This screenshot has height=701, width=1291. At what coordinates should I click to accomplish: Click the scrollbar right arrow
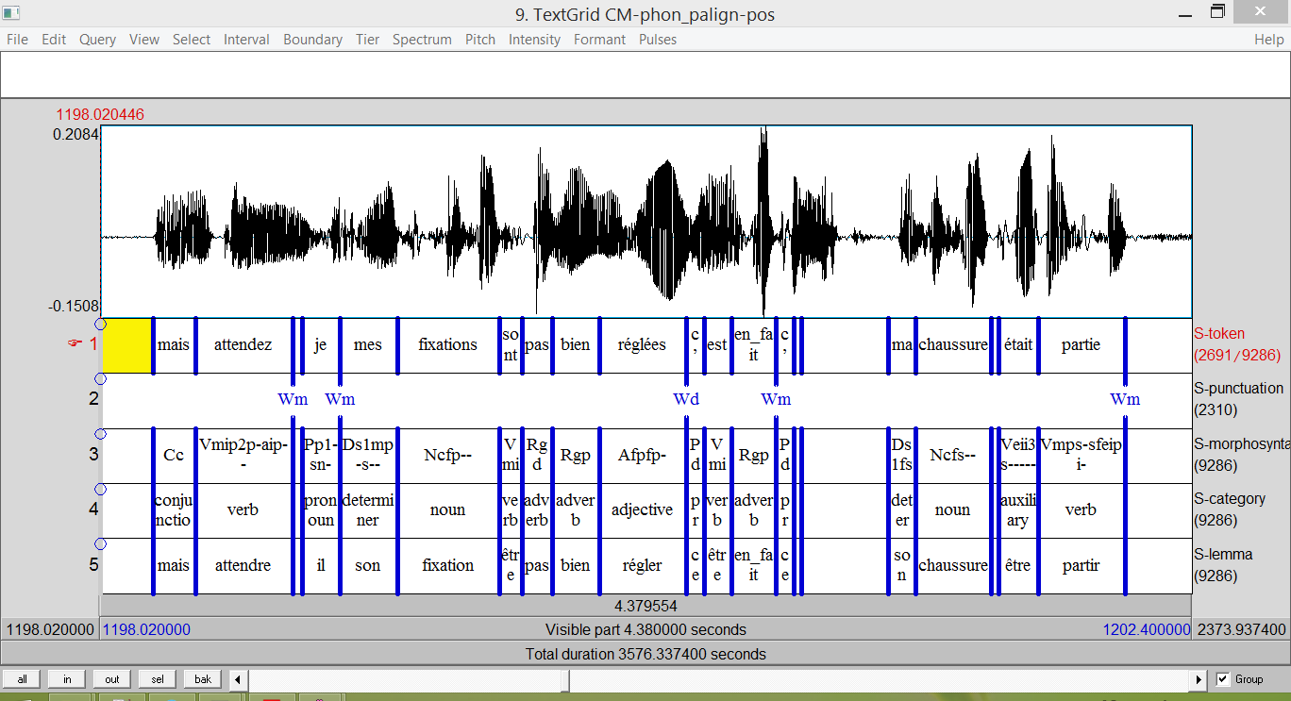[1199, 679]
